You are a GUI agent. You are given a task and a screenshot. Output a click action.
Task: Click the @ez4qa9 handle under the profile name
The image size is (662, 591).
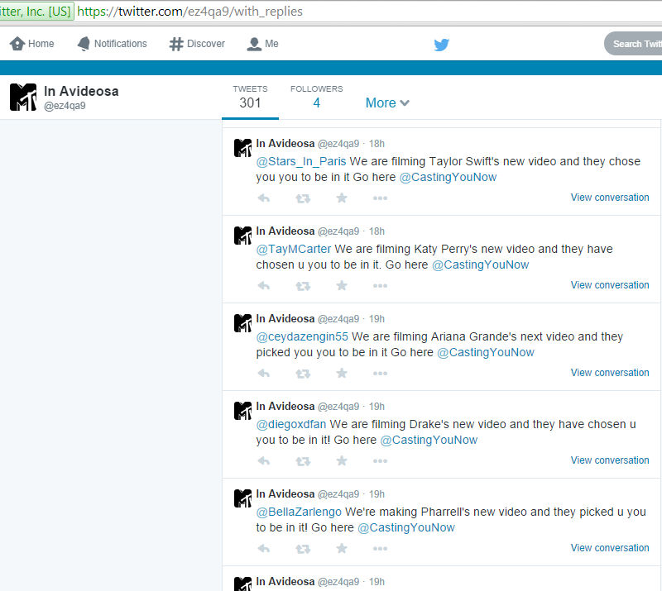[65, 106]
